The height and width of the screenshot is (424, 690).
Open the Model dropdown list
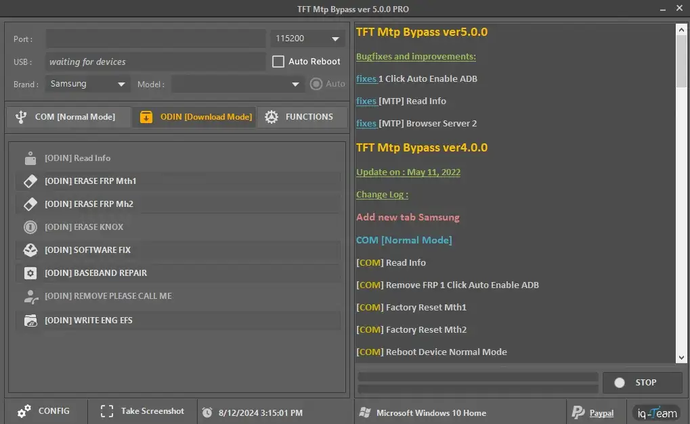[237, 85]
